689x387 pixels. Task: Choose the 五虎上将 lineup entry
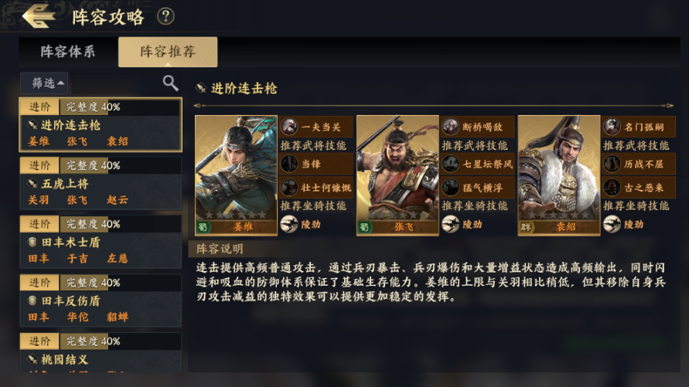(x=101, y=184)
